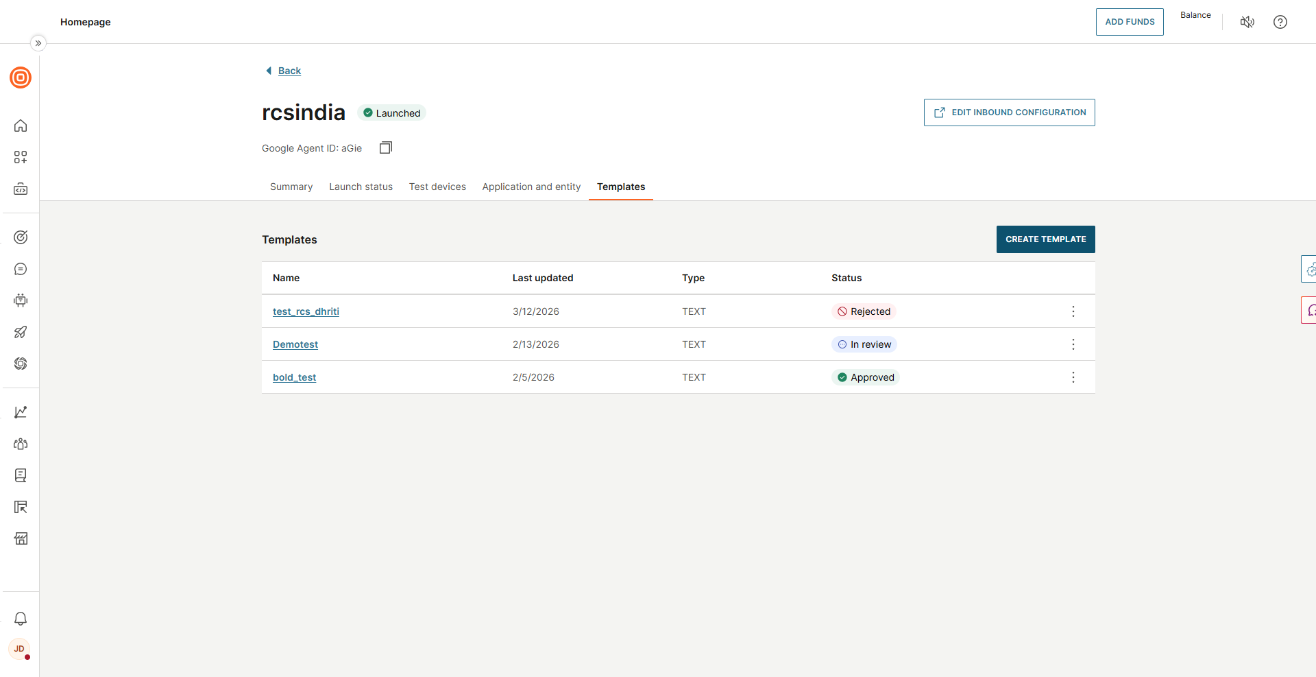
Task: Switch to the Summary tab
Action: [x=291, y=187]
